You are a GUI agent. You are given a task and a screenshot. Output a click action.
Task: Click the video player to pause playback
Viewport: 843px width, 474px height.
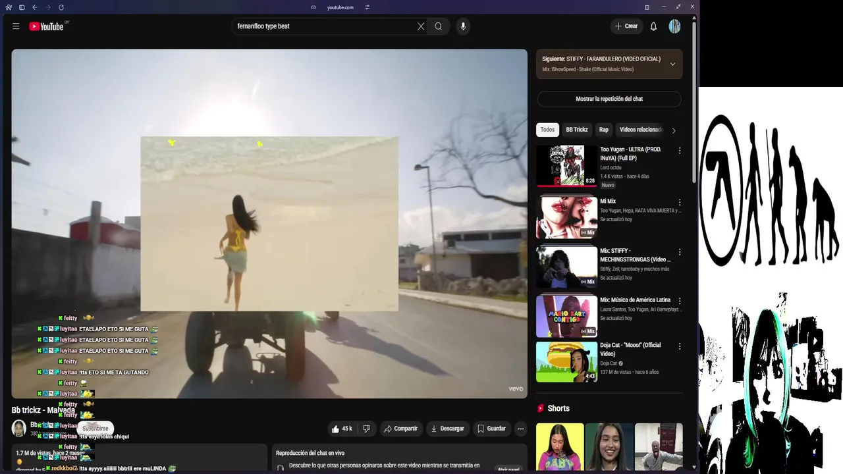269,224
